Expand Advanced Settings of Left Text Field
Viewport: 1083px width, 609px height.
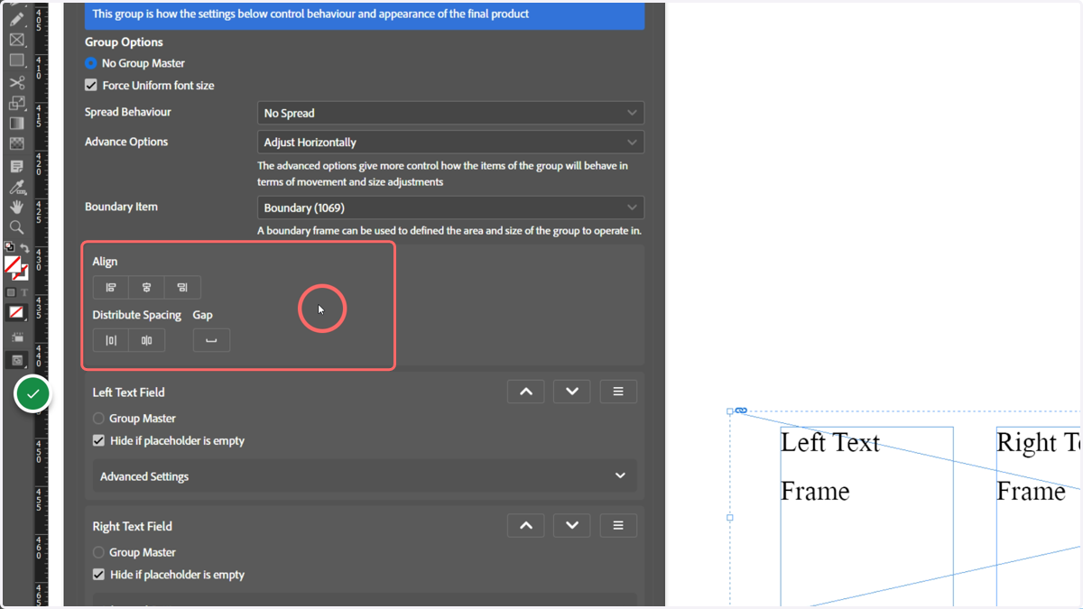365,476
